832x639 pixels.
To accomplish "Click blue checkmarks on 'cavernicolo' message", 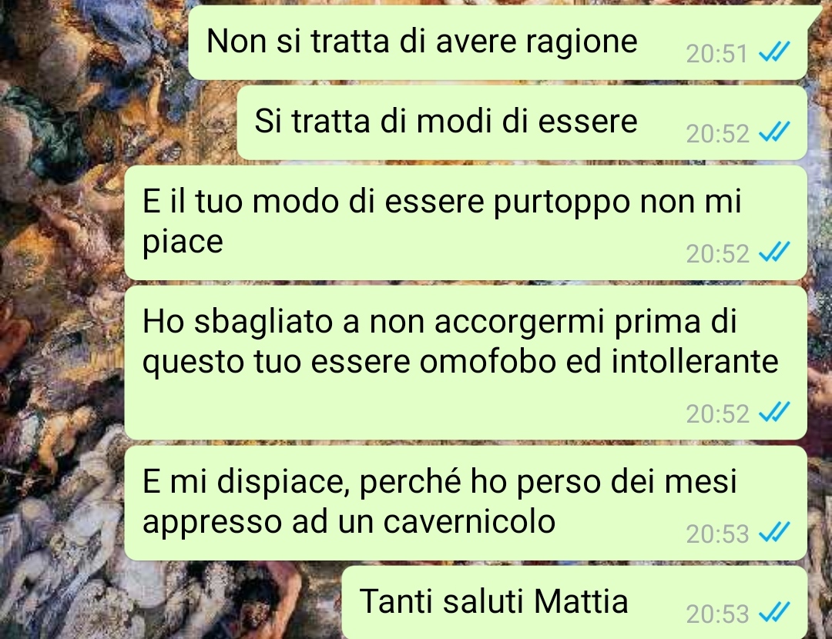I will click(774, 533).
